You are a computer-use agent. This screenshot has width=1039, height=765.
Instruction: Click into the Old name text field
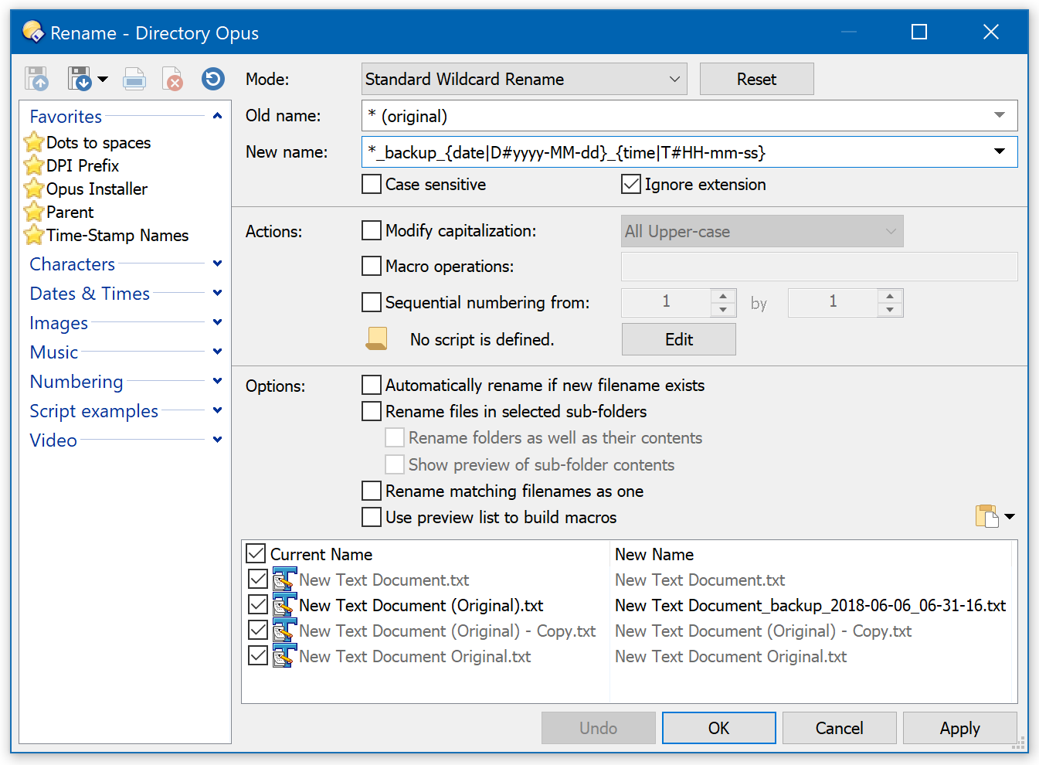pyautogui.click(x=672, y=116)
